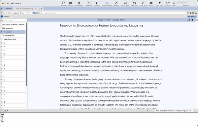Open User Tools from the toolbar

(x=143, y=4)
